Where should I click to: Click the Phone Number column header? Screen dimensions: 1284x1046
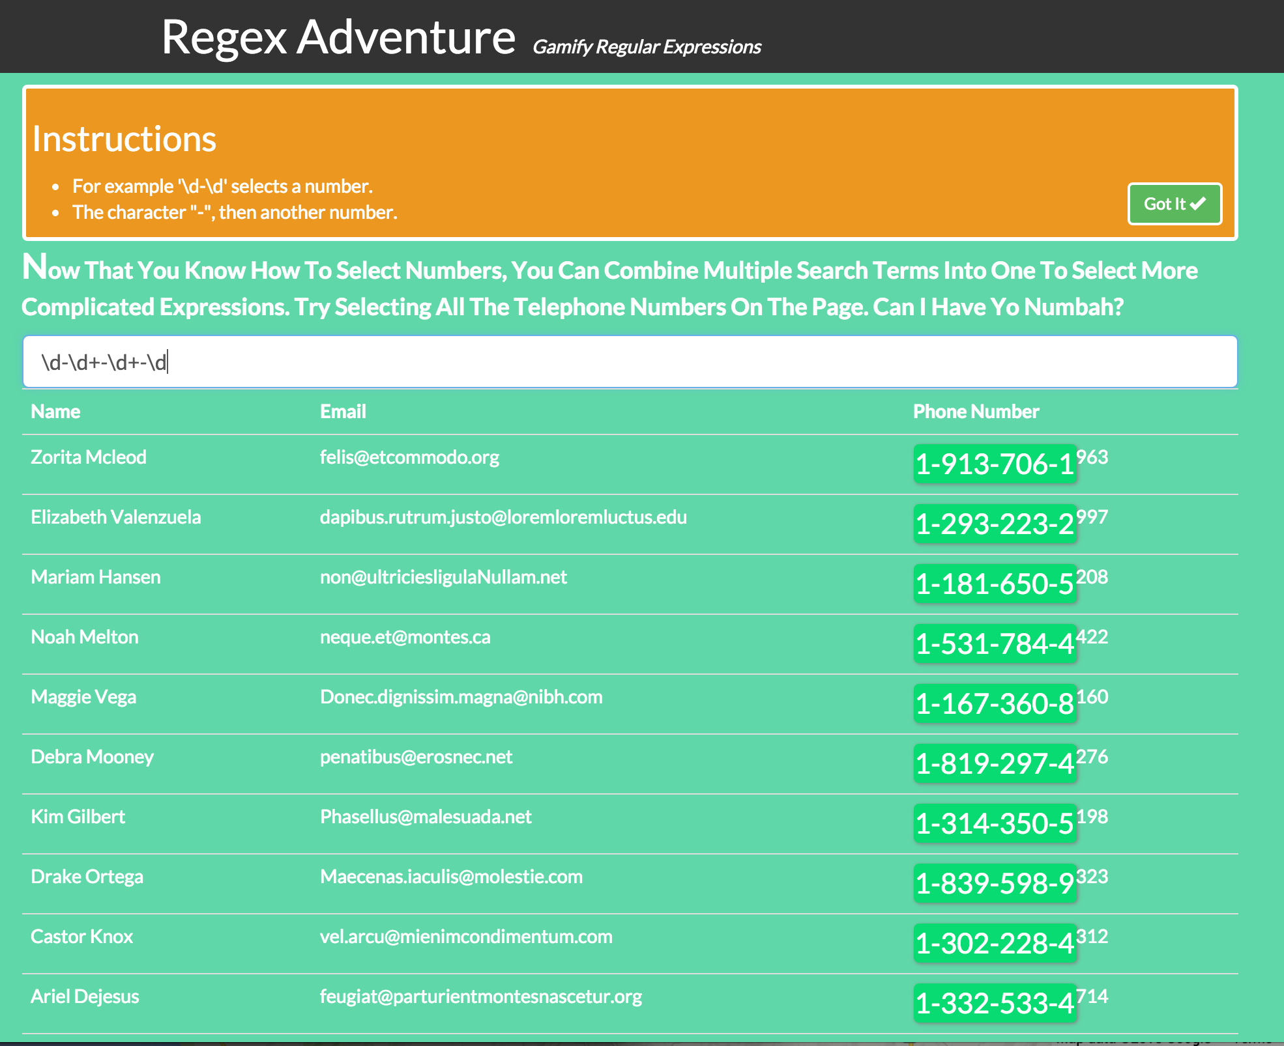click(976, 412)
